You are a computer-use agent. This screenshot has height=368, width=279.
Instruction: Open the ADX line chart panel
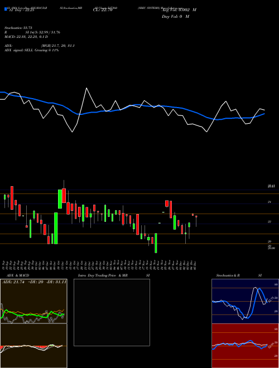(33, 301)
